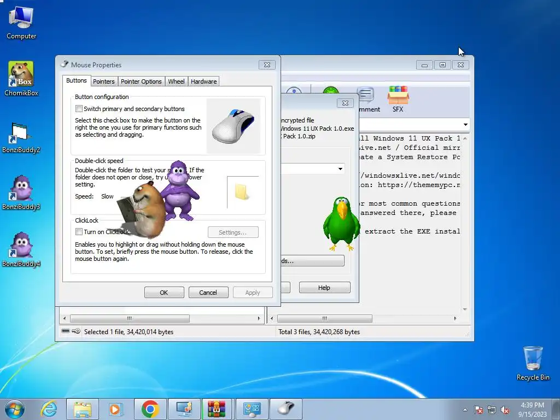This screenshot has width=560, height=420.
Task: Click 'Selected 1 file, 34,420,014 bytes' status text
Action: [129, 332]
